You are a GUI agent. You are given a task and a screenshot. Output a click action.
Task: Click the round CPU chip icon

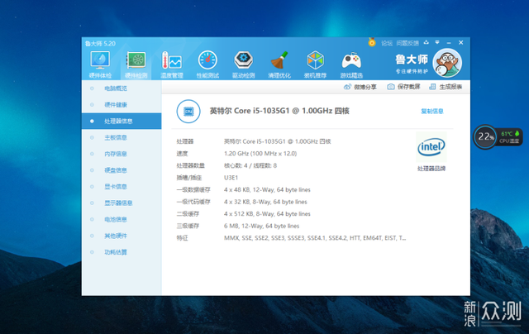188,112
